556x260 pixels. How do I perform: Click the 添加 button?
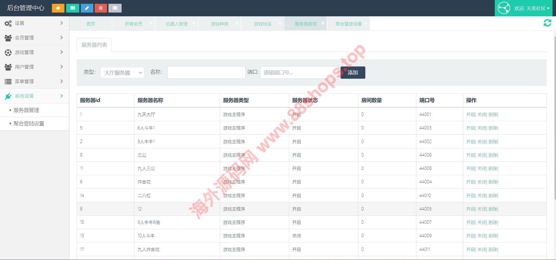352,73
